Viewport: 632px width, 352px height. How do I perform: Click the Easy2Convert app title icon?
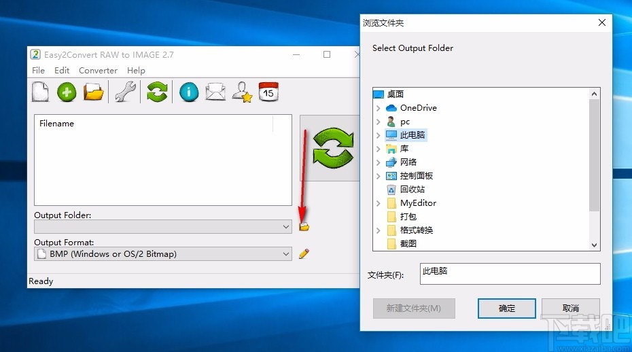(x=35, y=54)
